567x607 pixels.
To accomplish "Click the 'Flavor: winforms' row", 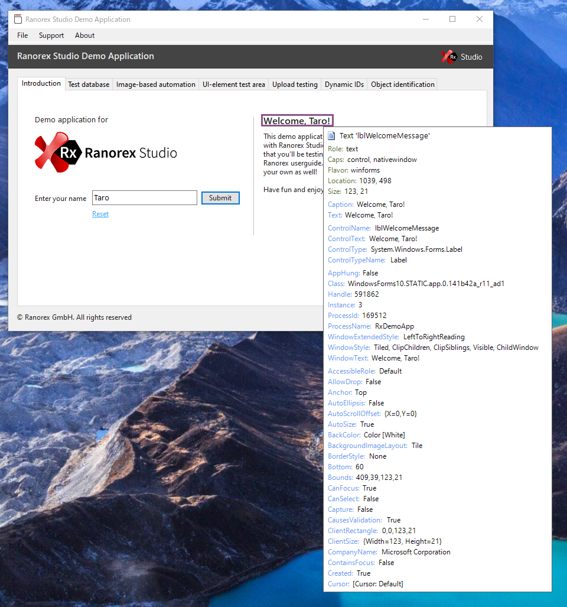I will point(354,170).
